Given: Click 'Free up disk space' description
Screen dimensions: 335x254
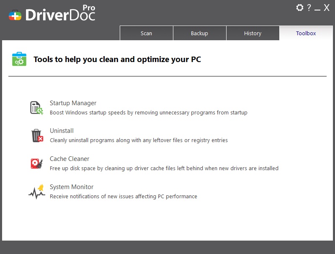Looking at the screenshot, I should coord(164,168).
